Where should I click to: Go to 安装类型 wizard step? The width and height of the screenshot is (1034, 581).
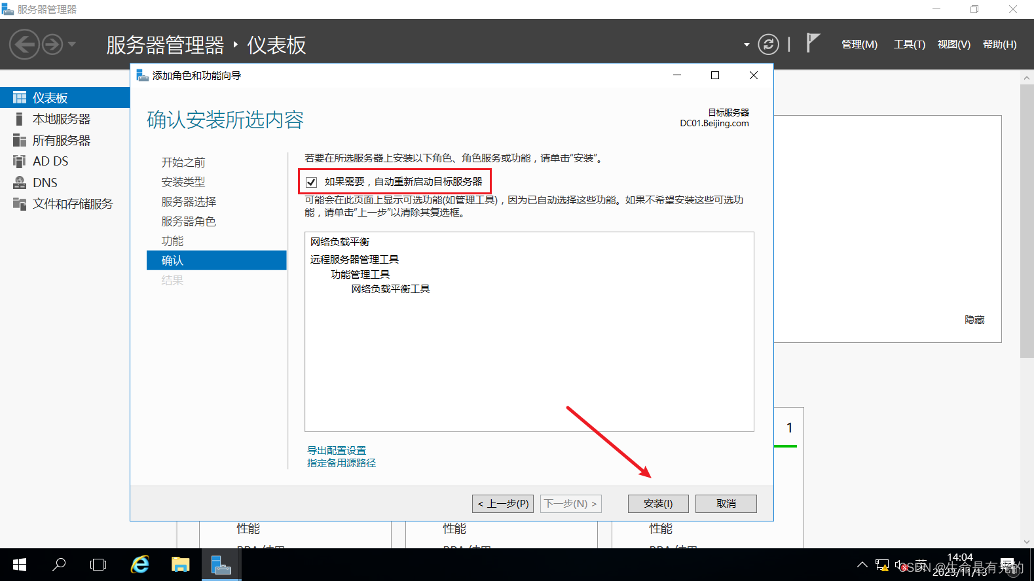(x=183, y=182)
